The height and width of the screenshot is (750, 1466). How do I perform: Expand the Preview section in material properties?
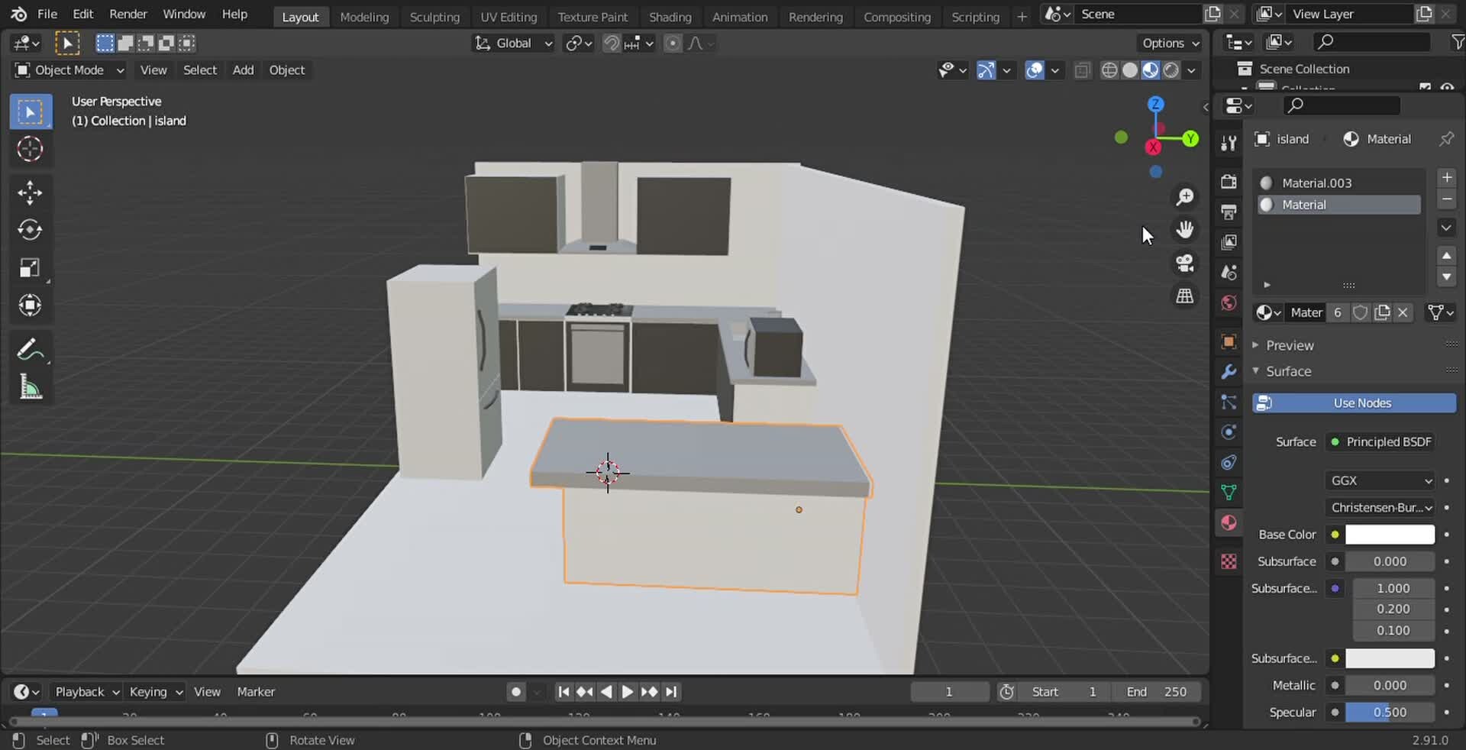[x=1290, y=345]
